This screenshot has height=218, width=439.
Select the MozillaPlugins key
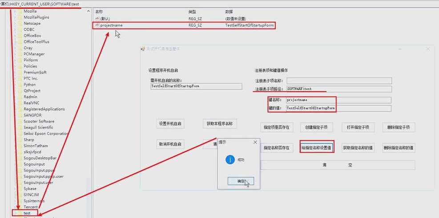coord(36,17)
